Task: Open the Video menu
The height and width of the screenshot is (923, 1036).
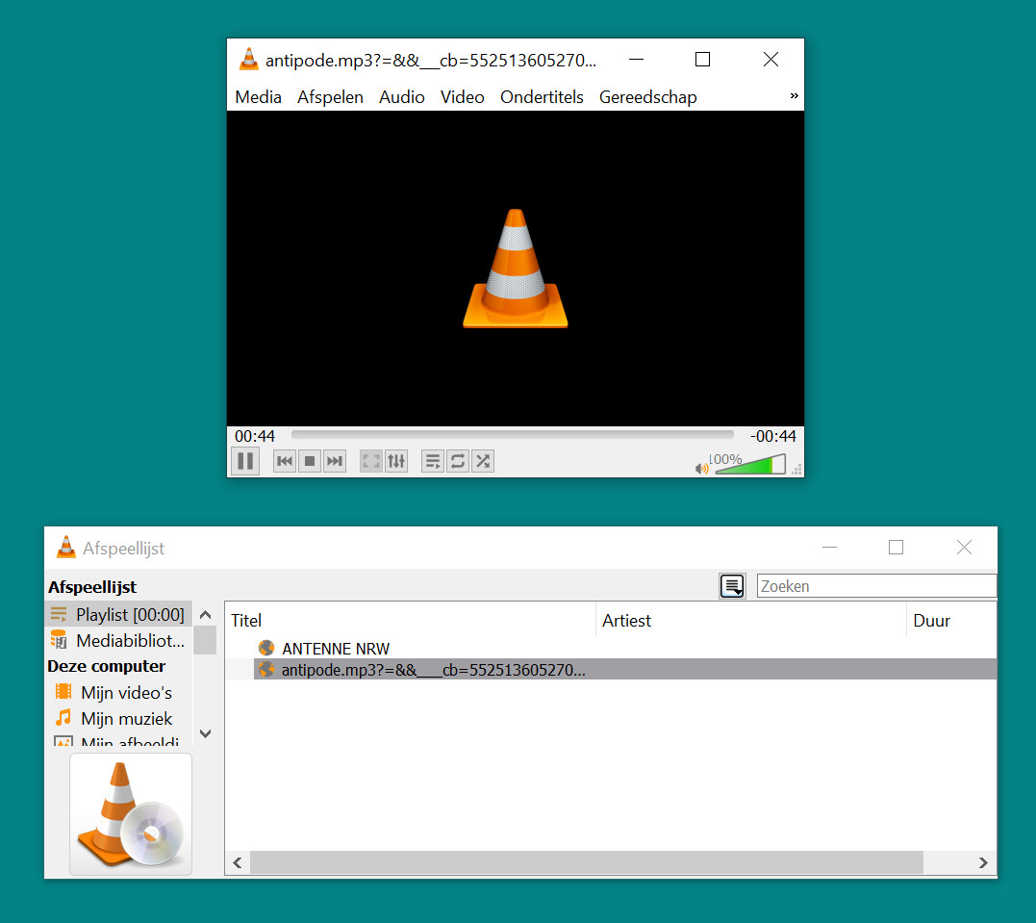Action: 463,97
